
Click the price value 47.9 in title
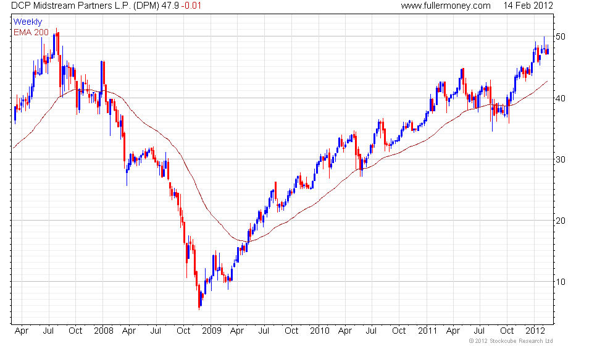(170, 6)
